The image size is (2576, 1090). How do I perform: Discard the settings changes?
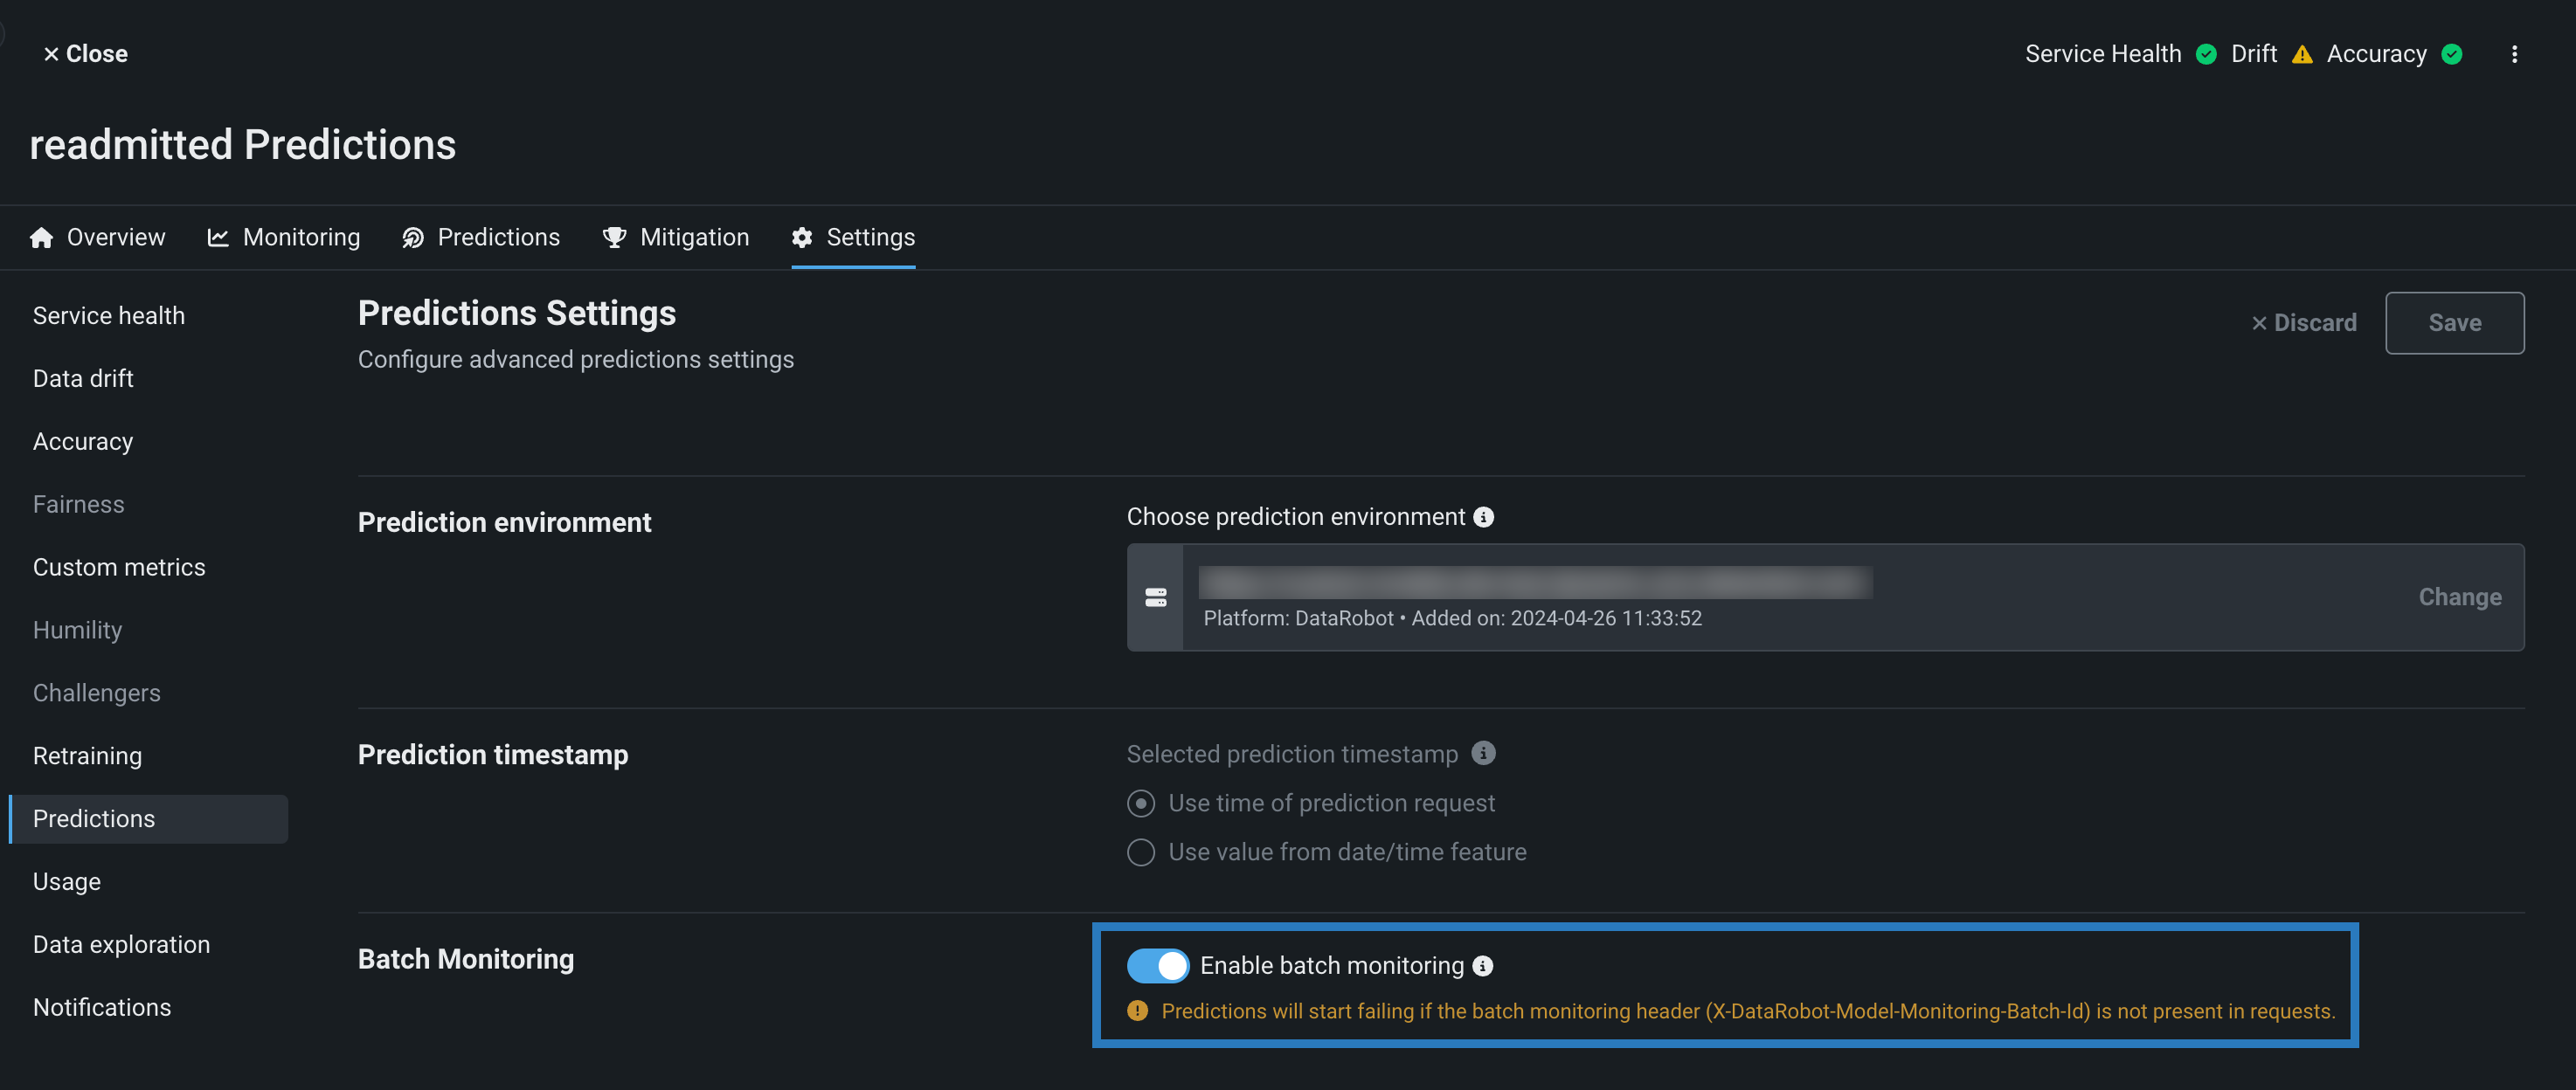(2304, 322)
